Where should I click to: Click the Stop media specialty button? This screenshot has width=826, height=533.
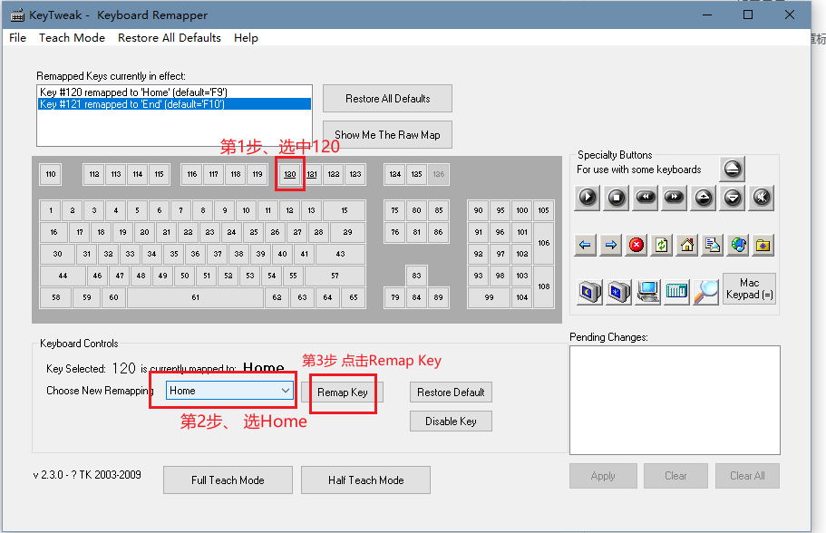617,198
